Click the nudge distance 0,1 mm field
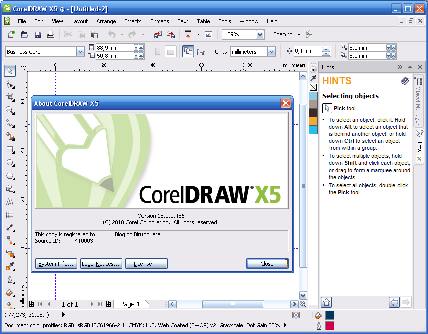Image resolution: width=428 pixels, height=334 pixels. (308, 51)
